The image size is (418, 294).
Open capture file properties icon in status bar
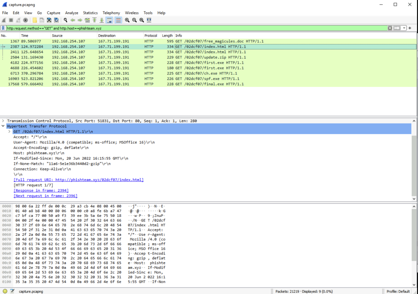(12, 291)
